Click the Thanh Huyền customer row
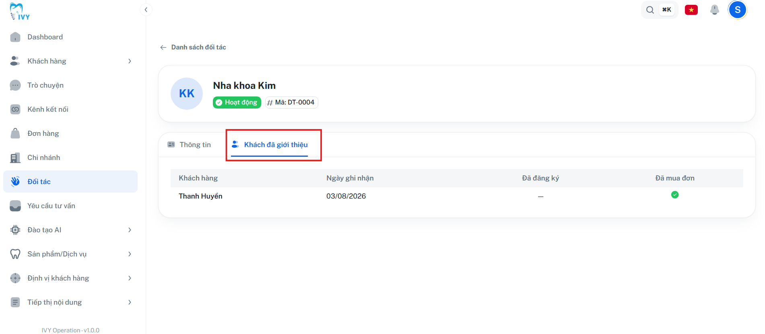Image resolution: width=765 pixels, height=334 pixels. pos(457,196)
